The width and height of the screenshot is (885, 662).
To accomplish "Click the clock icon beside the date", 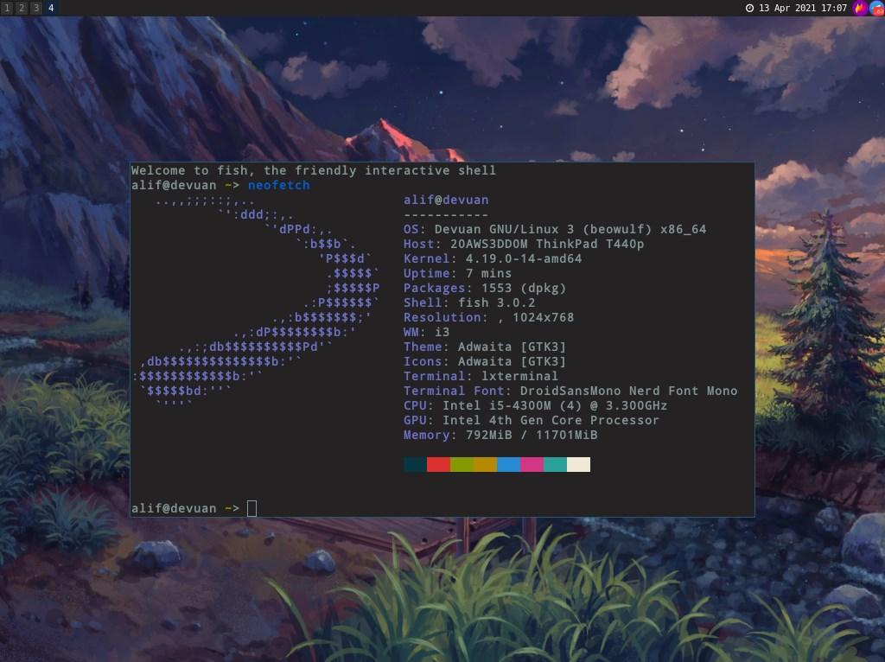I will point(749,8).
